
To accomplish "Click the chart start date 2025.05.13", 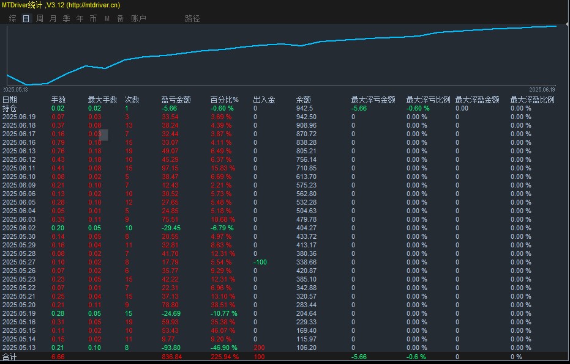I will pyautogui.click(x=15, y=90).
